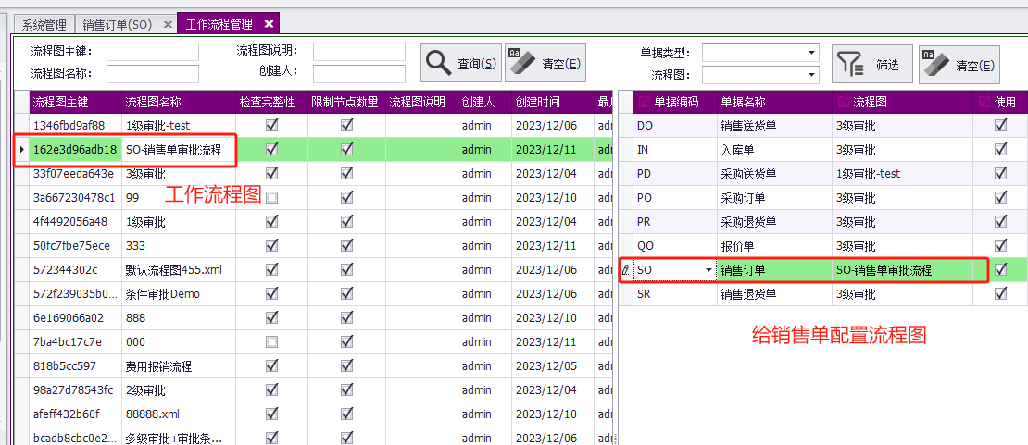
Task: Toggle 使用 checkbox for SO 销售订单
Action: (x=1000, y=269)
